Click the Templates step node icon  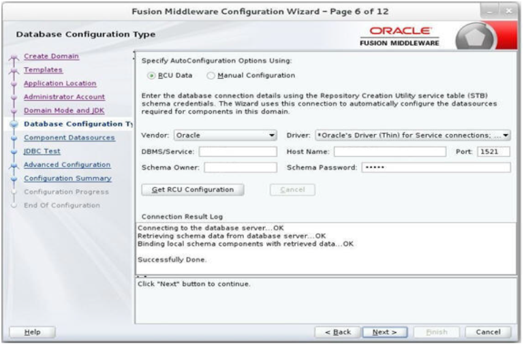click(x=14, y=71)
